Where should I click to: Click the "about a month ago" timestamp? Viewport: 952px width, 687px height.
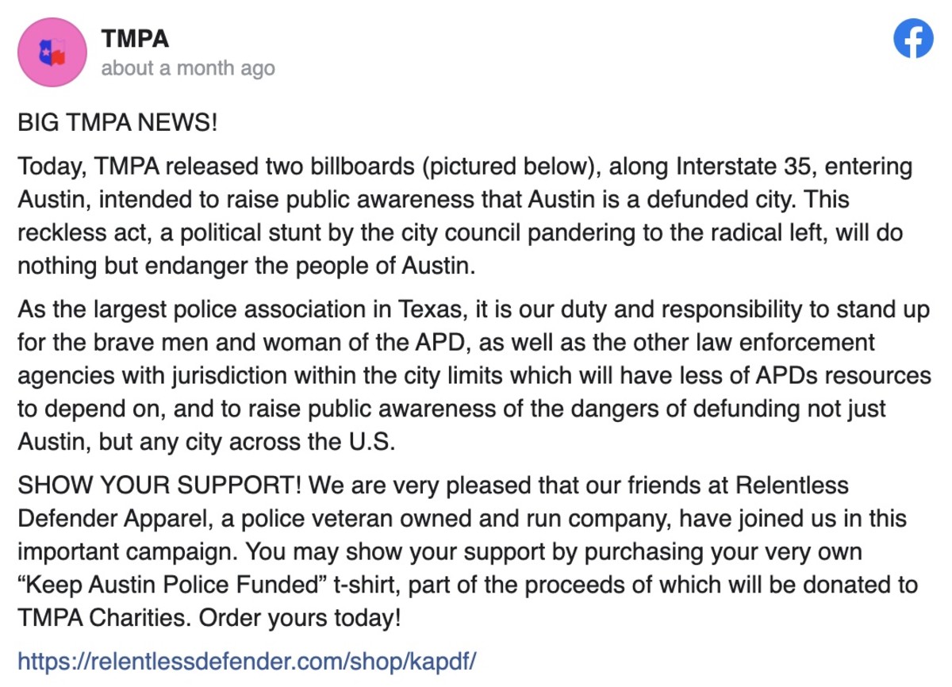click(x=188, y=68)
